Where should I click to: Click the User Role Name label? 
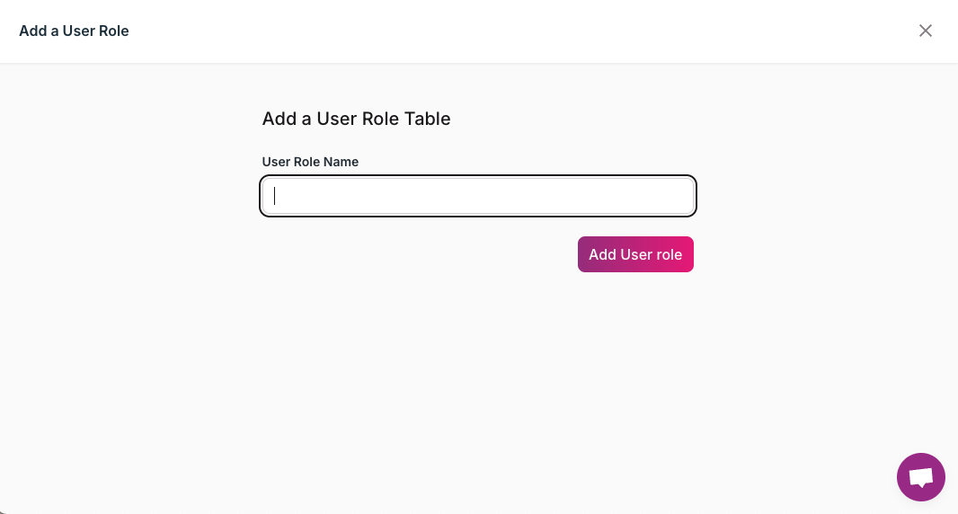click(x=310, y=162)
